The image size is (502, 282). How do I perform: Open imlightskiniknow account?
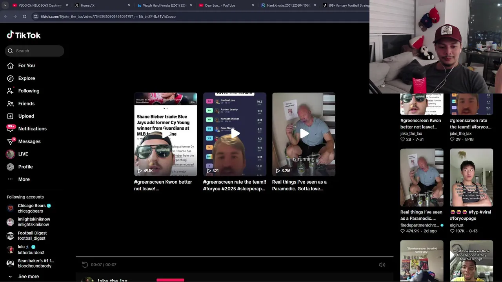point(31,222)
